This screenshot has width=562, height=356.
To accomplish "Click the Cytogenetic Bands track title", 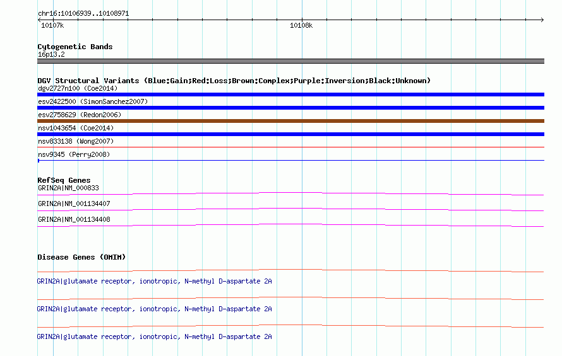I will pos(75,47).
